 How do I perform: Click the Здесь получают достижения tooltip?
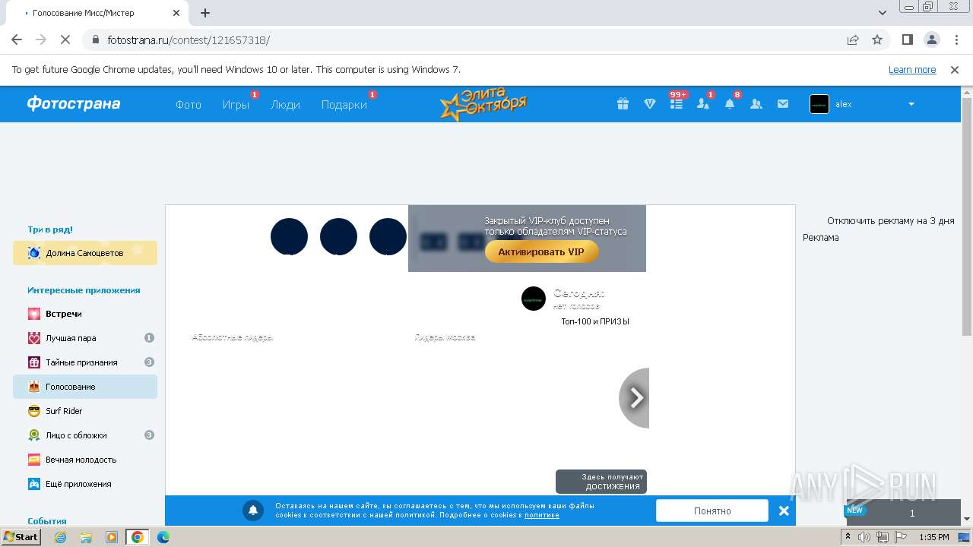pos(601,482)
